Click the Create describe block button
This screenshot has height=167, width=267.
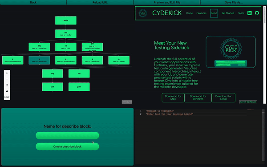pos(67,147)
